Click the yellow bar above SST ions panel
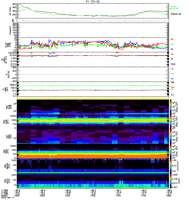Image resolution: width=188 pixels, height=201 pixels. click(93, 98)
